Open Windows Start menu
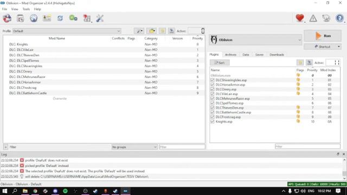347x195 pixels. pos(5,191)
